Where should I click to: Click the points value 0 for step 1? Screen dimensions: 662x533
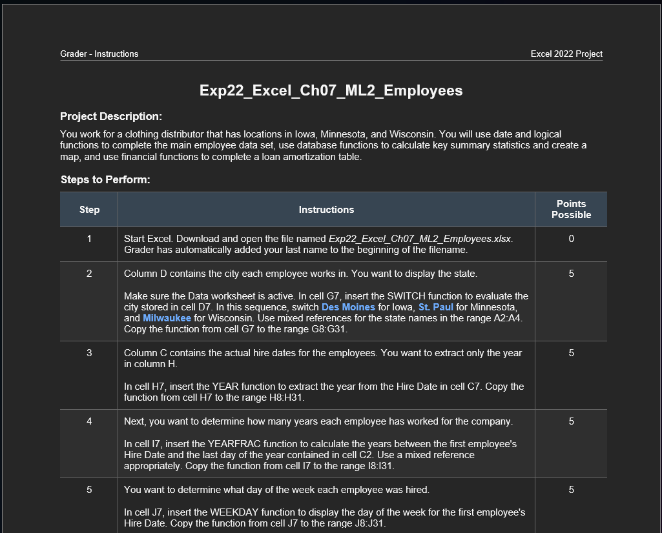click(x=571, y=239)
